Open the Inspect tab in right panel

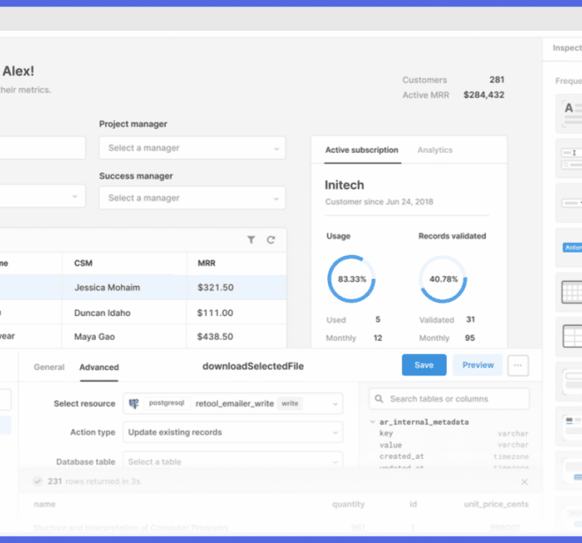[x=567, y=48]
